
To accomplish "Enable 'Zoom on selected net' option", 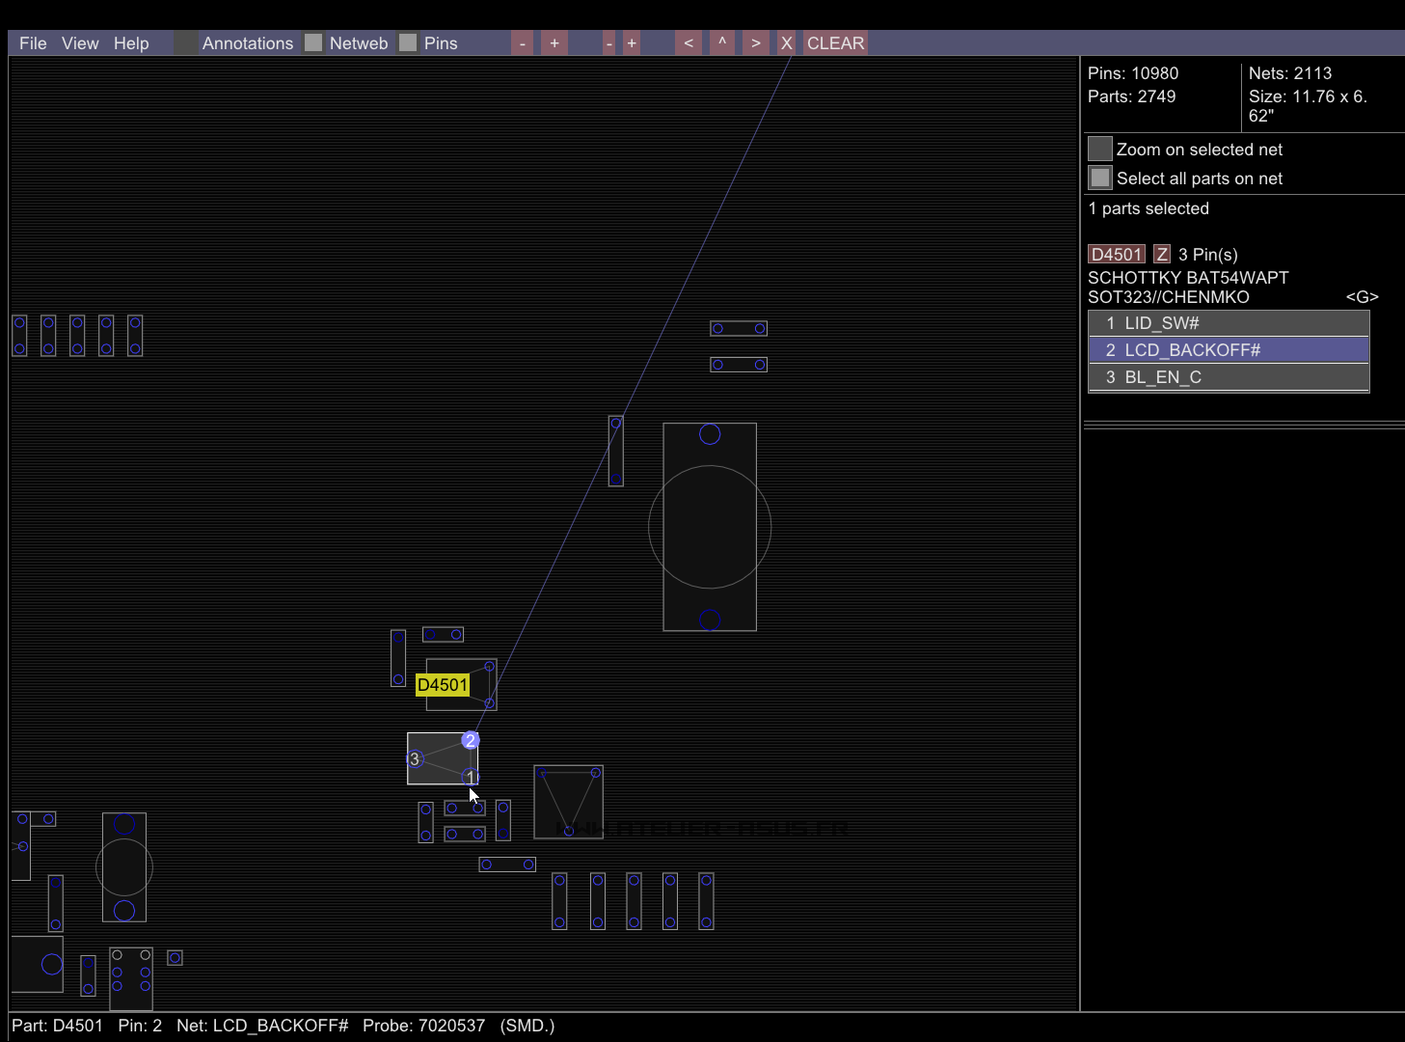I will 1100,150.
